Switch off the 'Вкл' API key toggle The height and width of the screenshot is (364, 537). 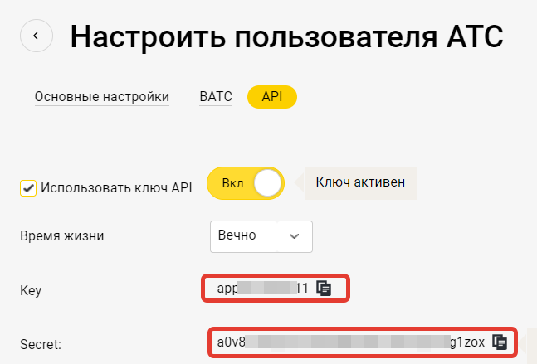pos(246,183)
